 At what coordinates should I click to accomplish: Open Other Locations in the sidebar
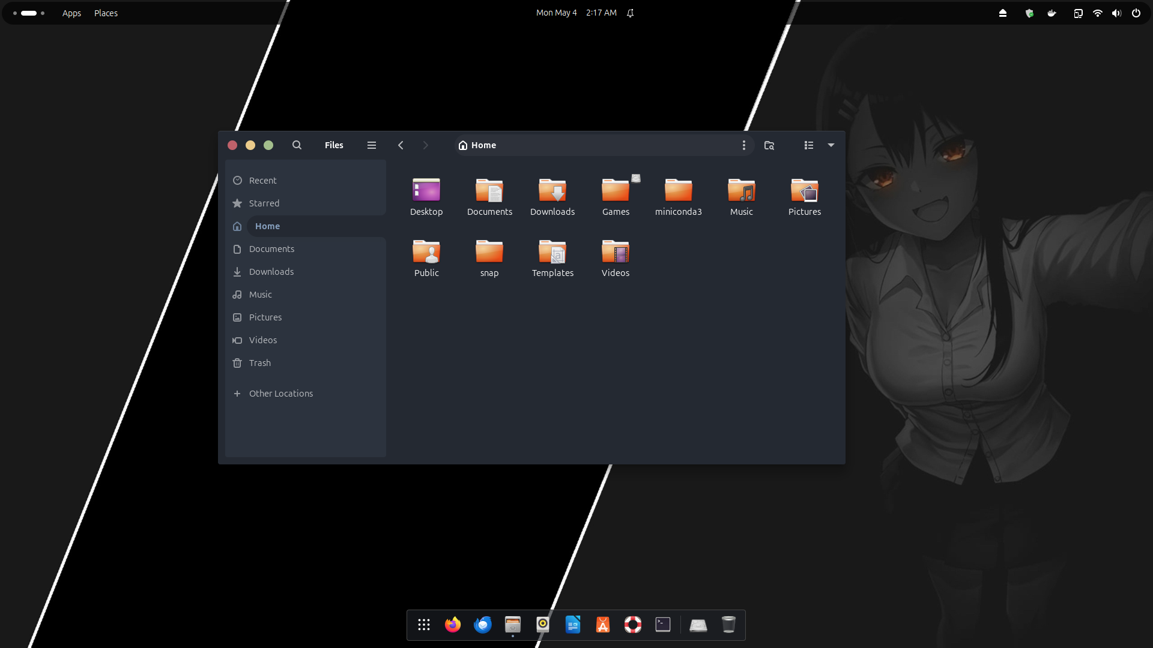pyautogui.click(x=306, y=394)
